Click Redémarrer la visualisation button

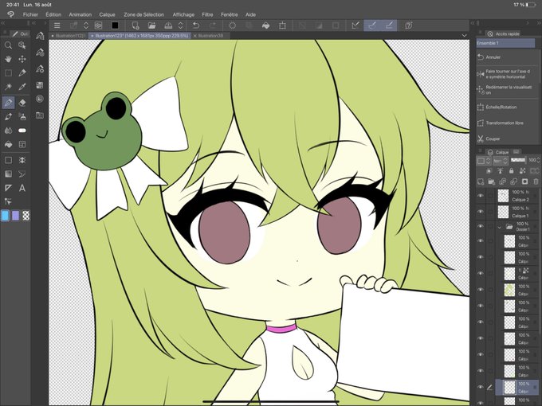pyautogui.click(x=505, y=90)
